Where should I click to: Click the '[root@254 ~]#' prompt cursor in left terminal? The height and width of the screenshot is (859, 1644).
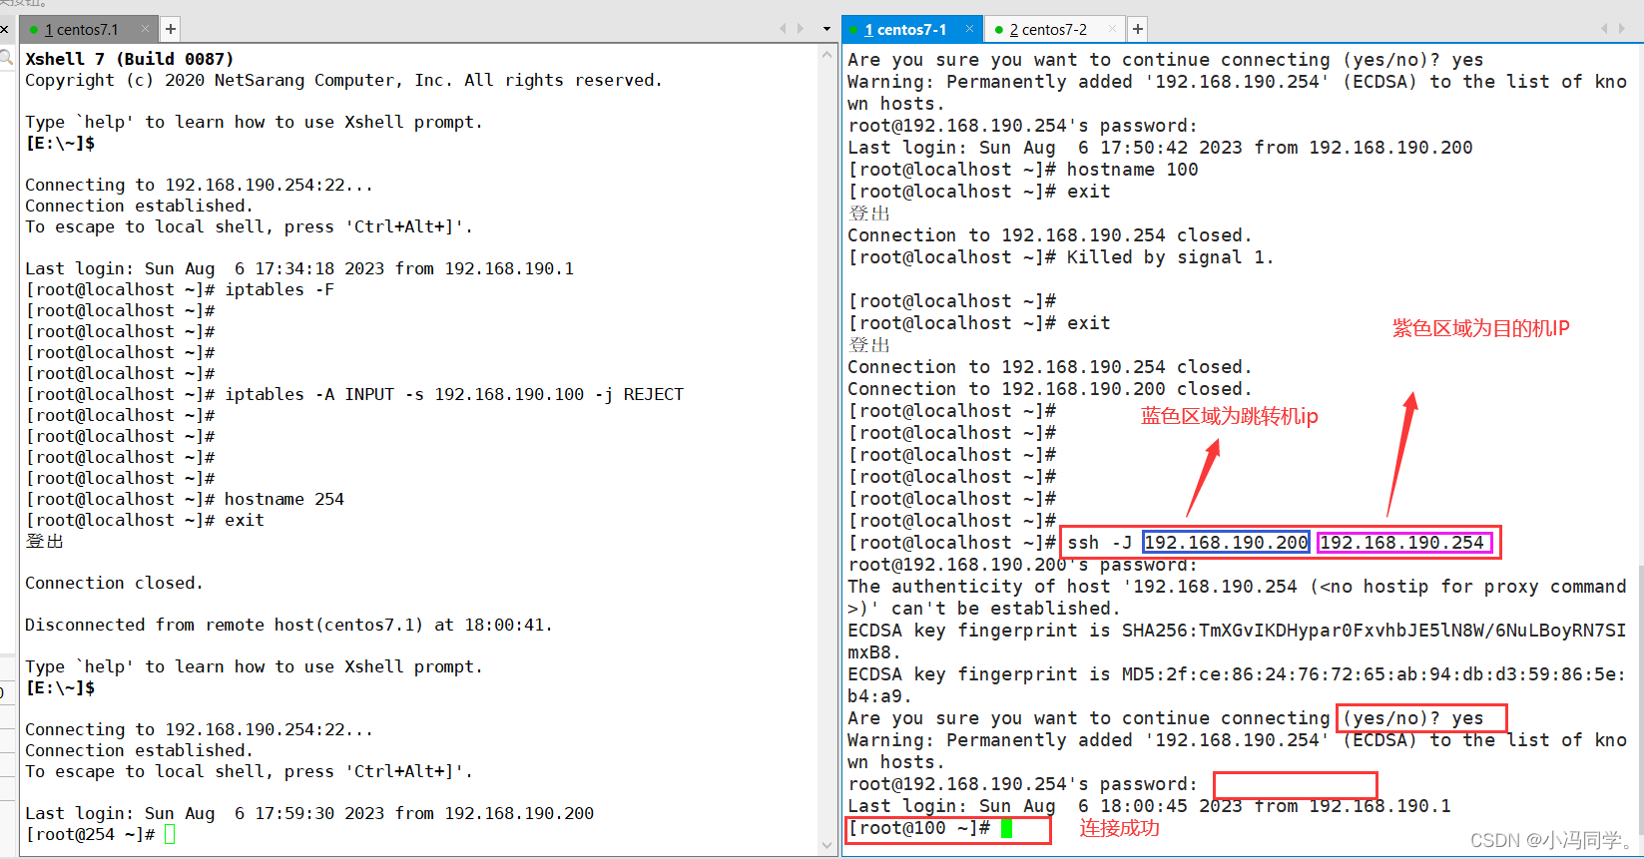(x=170, y=834)
